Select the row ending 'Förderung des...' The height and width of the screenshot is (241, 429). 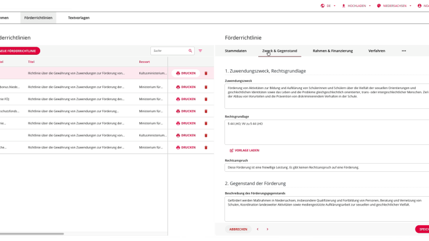(76, 99)
